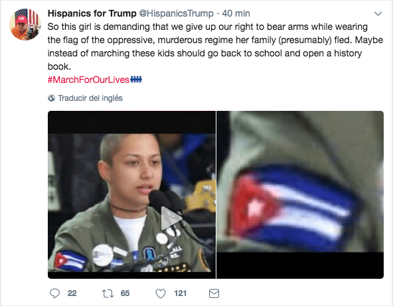
Task: Like the tweet with heart icon
Action: coord(161,293)
